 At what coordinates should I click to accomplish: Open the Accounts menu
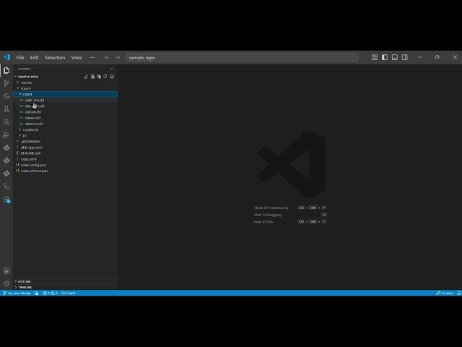[6, 270]
